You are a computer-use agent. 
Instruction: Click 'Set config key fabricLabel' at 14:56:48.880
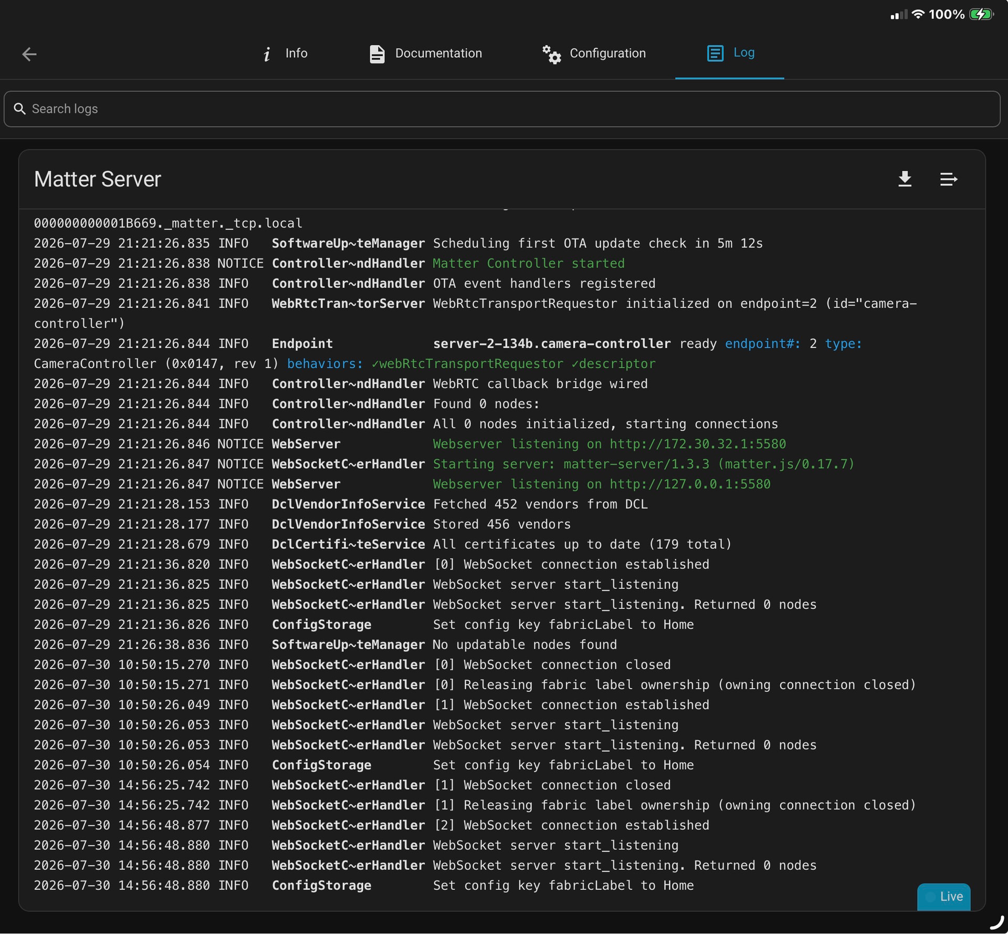pos(563,885)
